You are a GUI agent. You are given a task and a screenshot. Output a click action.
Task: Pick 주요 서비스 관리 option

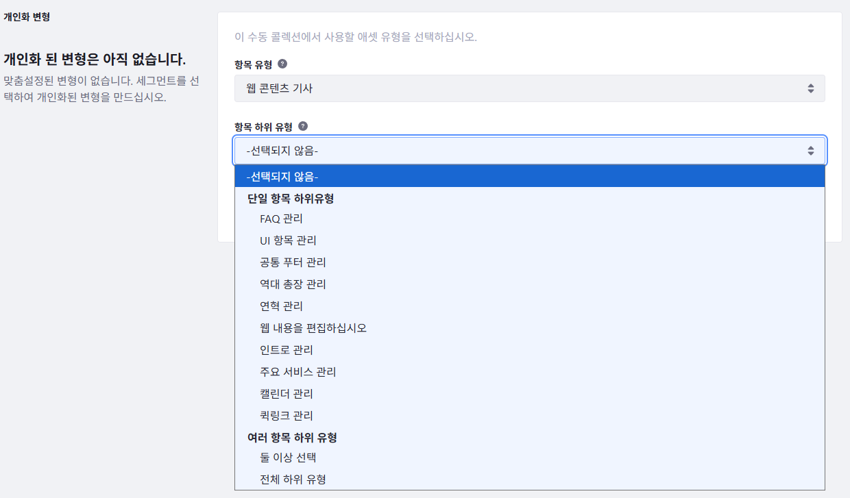pos(297,372)
